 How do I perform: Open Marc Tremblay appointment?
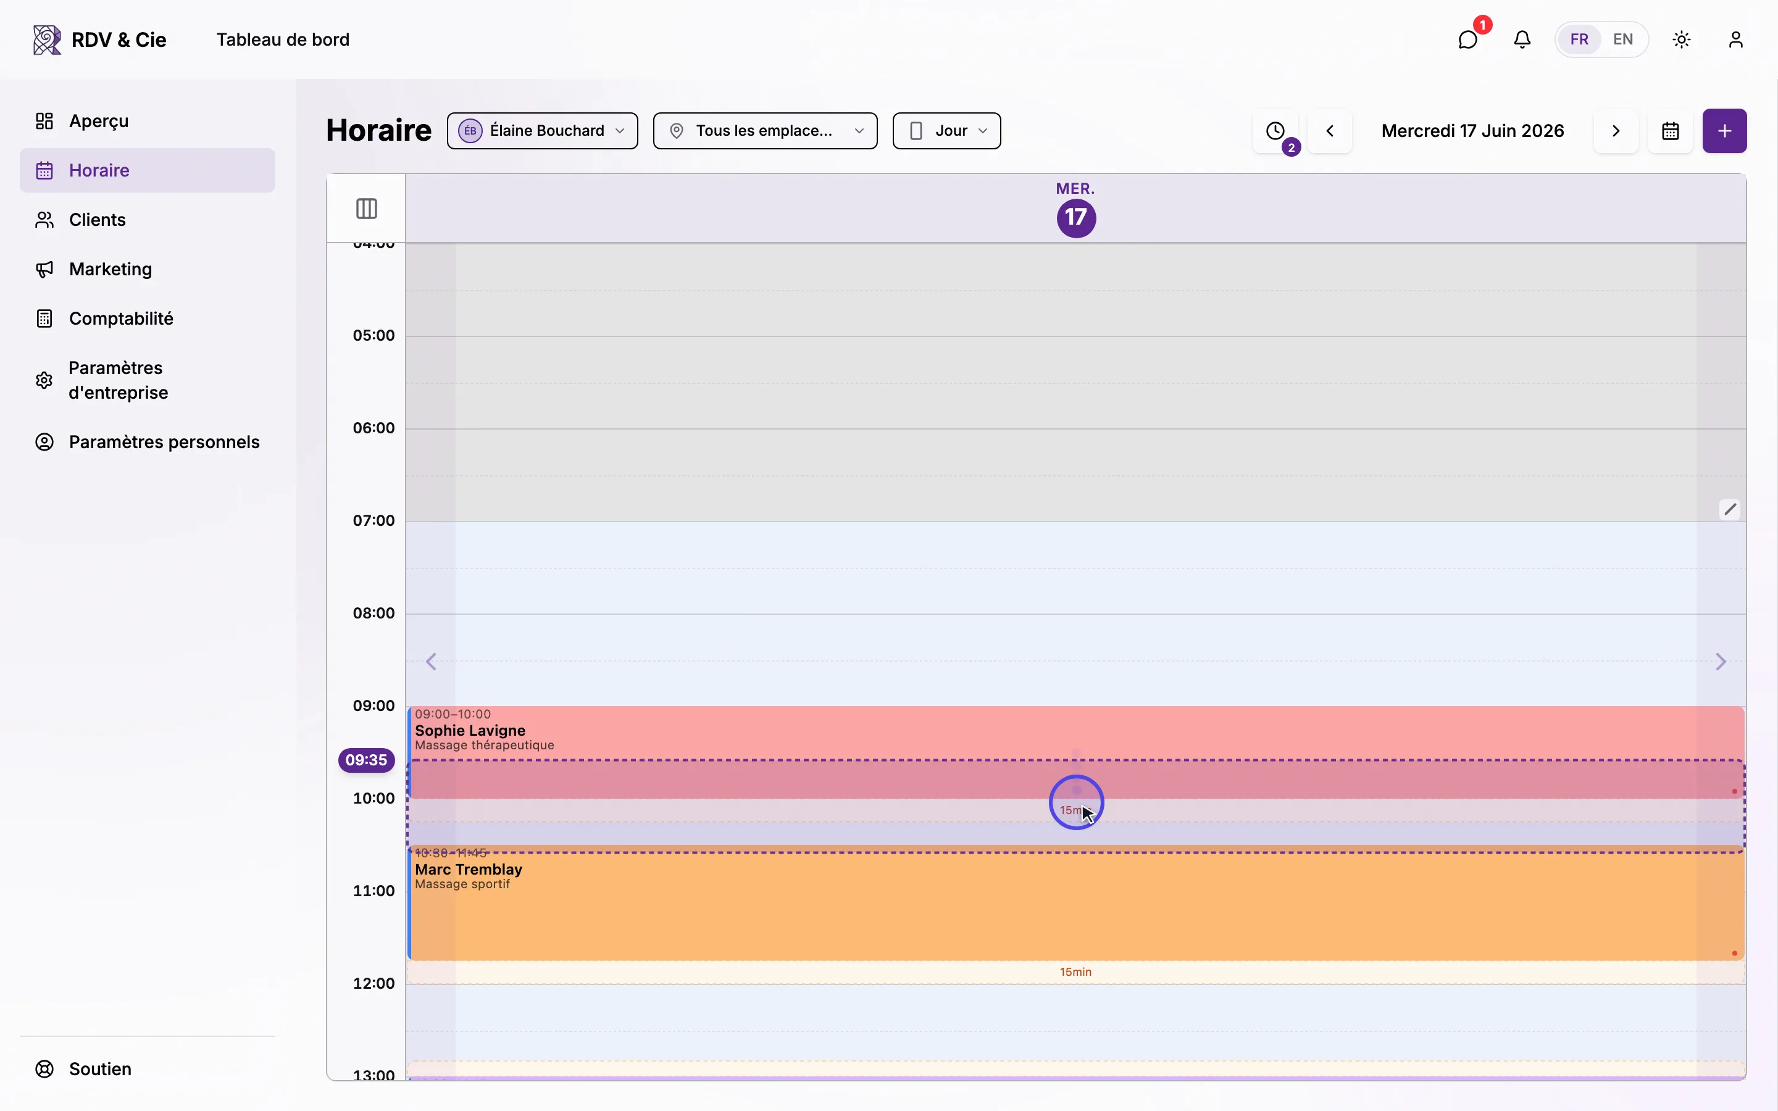[1075, 903]
